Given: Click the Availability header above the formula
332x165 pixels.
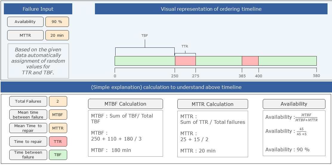Looking at the screenshot, I should (x=294, y=104).
